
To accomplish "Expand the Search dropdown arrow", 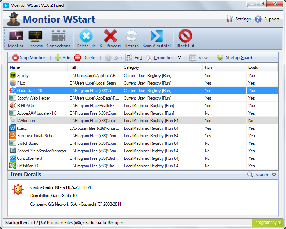I will click(274, 175).
